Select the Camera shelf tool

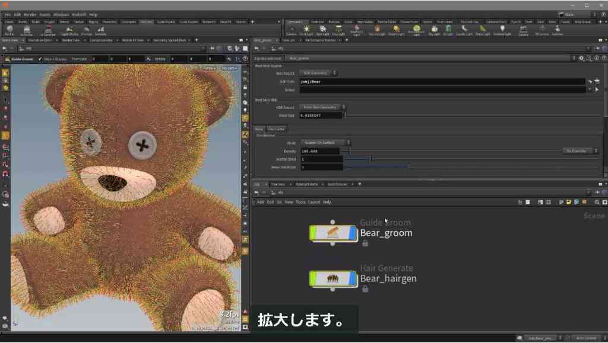[x=291, y=30]
